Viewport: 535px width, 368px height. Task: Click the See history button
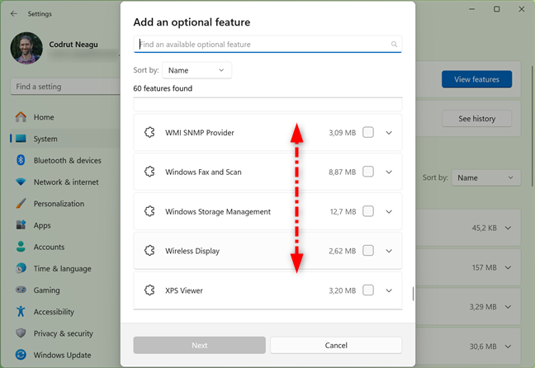(476, 119)
